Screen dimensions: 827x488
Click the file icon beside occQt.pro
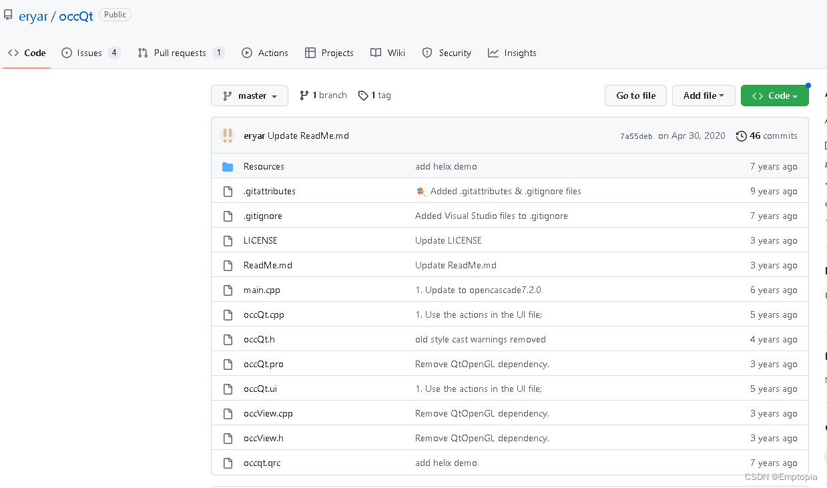(x=228, y=364)
